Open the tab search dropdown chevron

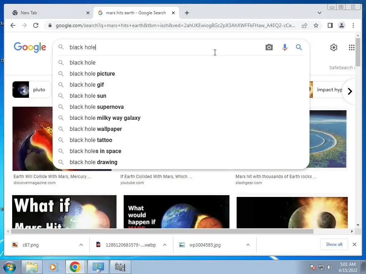[319, 13]
